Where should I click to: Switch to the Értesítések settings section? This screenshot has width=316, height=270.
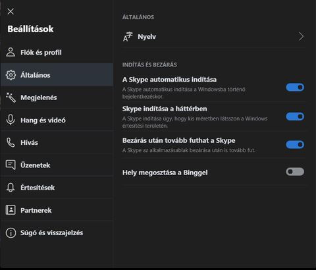57,188
